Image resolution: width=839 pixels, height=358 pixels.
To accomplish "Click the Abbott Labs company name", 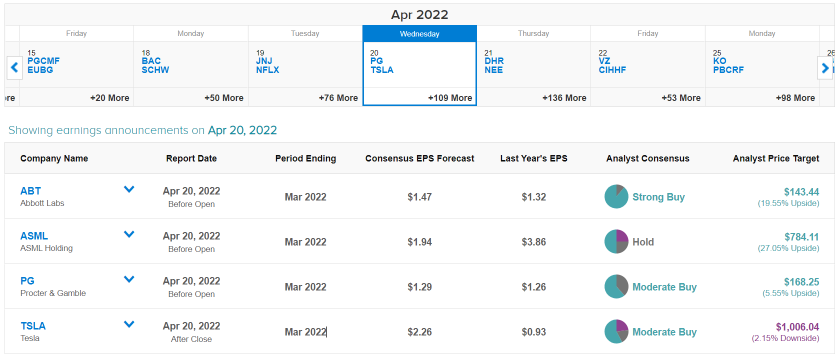I will click(x=42, y=203).
